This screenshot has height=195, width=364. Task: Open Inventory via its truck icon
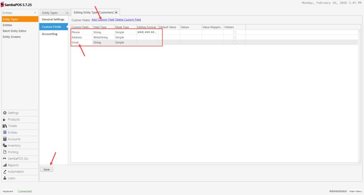tap(5, 146)
